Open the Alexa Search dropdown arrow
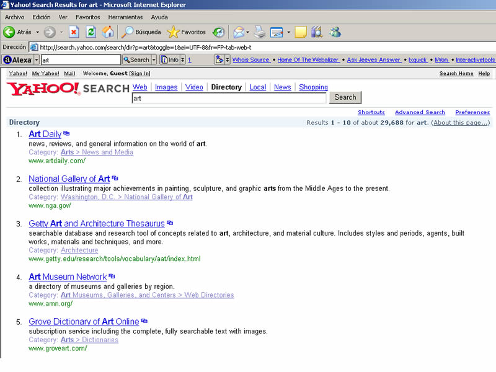The image size is (496, 372). tap(154, 60)
